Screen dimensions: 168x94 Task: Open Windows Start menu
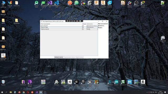click(2, 92)
